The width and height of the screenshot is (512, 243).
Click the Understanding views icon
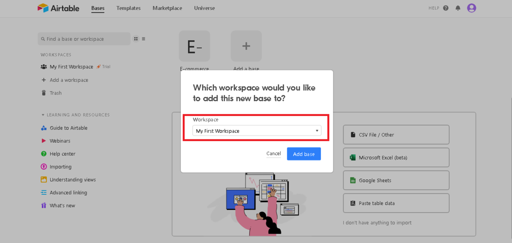pos(44,180)
